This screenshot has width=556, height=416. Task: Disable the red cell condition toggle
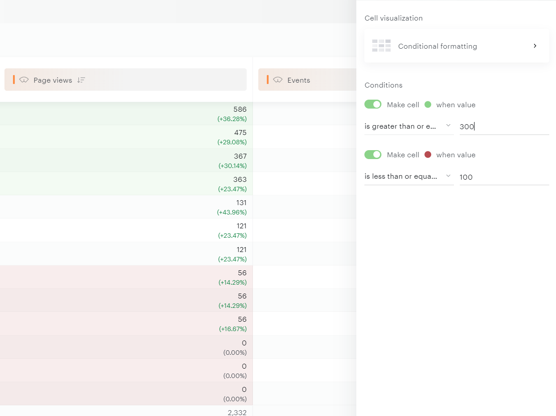(373, 155)
